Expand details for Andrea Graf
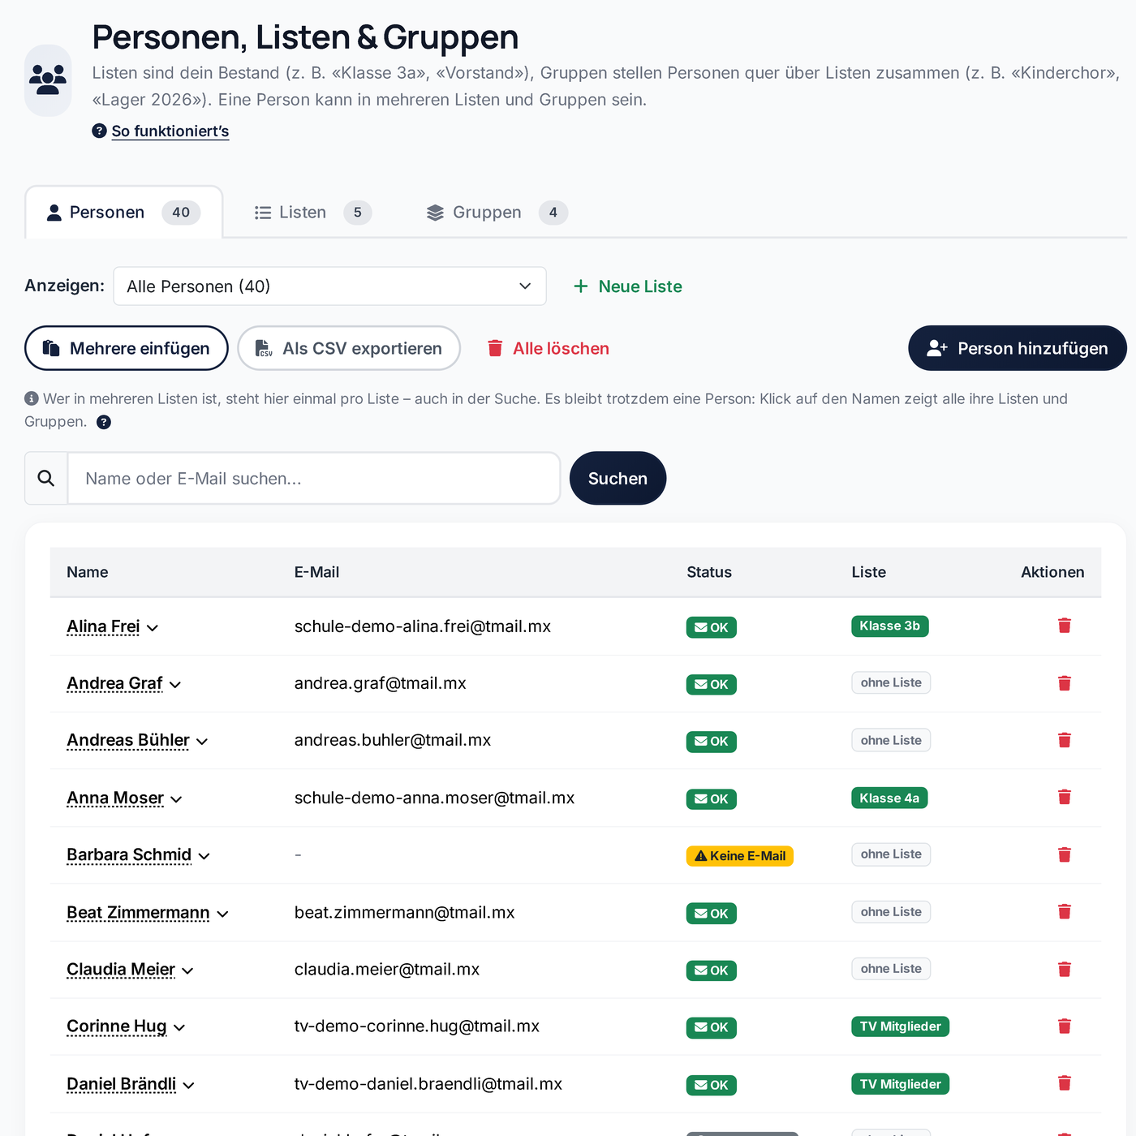 click(175, 684)
